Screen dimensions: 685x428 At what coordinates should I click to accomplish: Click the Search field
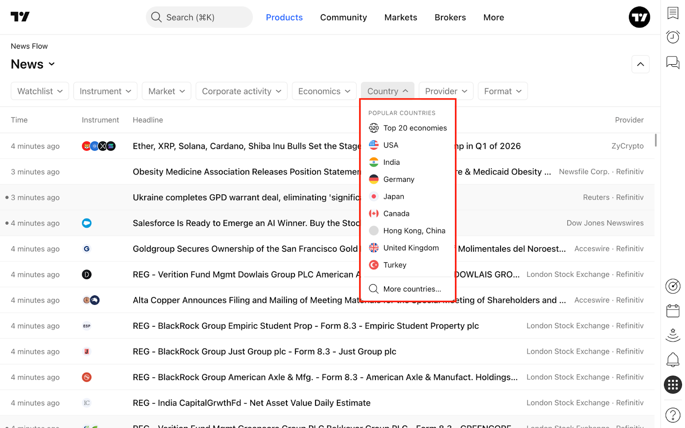click(199, 17)
